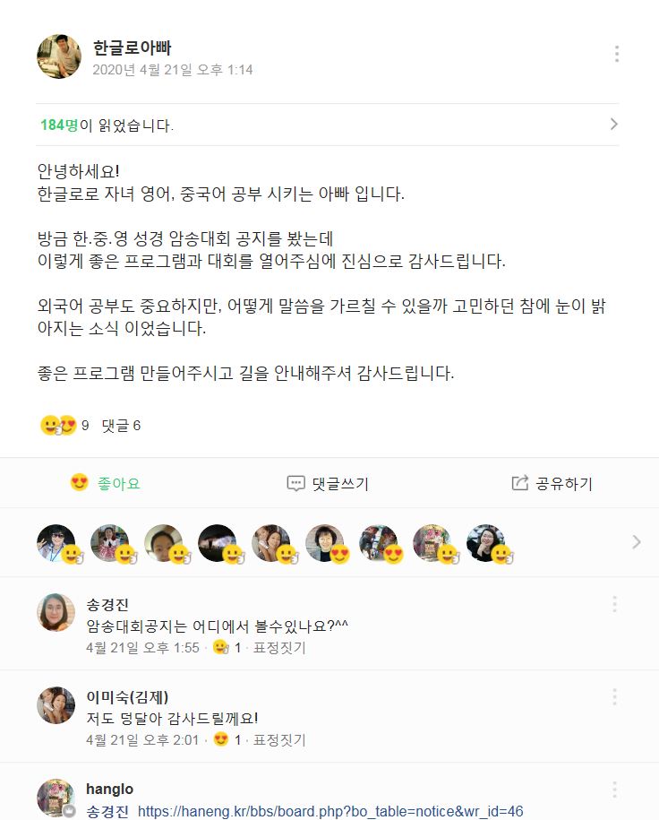The height and width of the screenshot is (820, 659).
Task: Open 송경진's commenter avatar
Action: pyautogui.click(x=56, y=612)
